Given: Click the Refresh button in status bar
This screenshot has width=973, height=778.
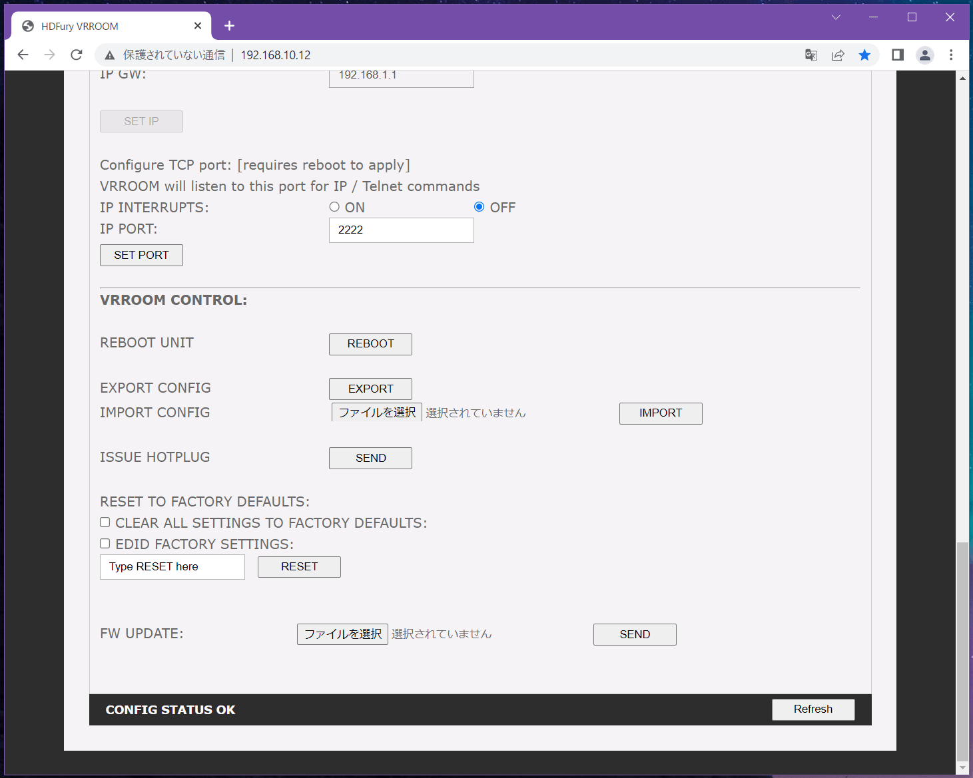Looking at the screenshot, I should 813,709.
